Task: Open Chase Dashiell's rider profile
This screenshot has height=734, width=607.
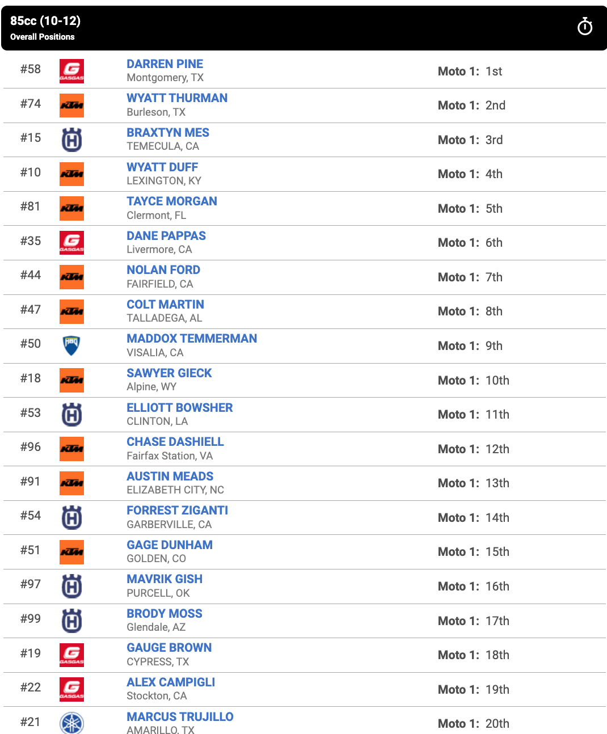Action: coord(175,441)
